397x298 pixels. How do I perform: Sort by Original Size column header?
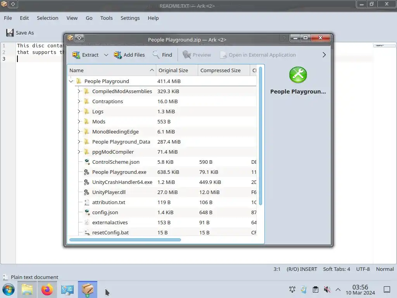(177, 71)
